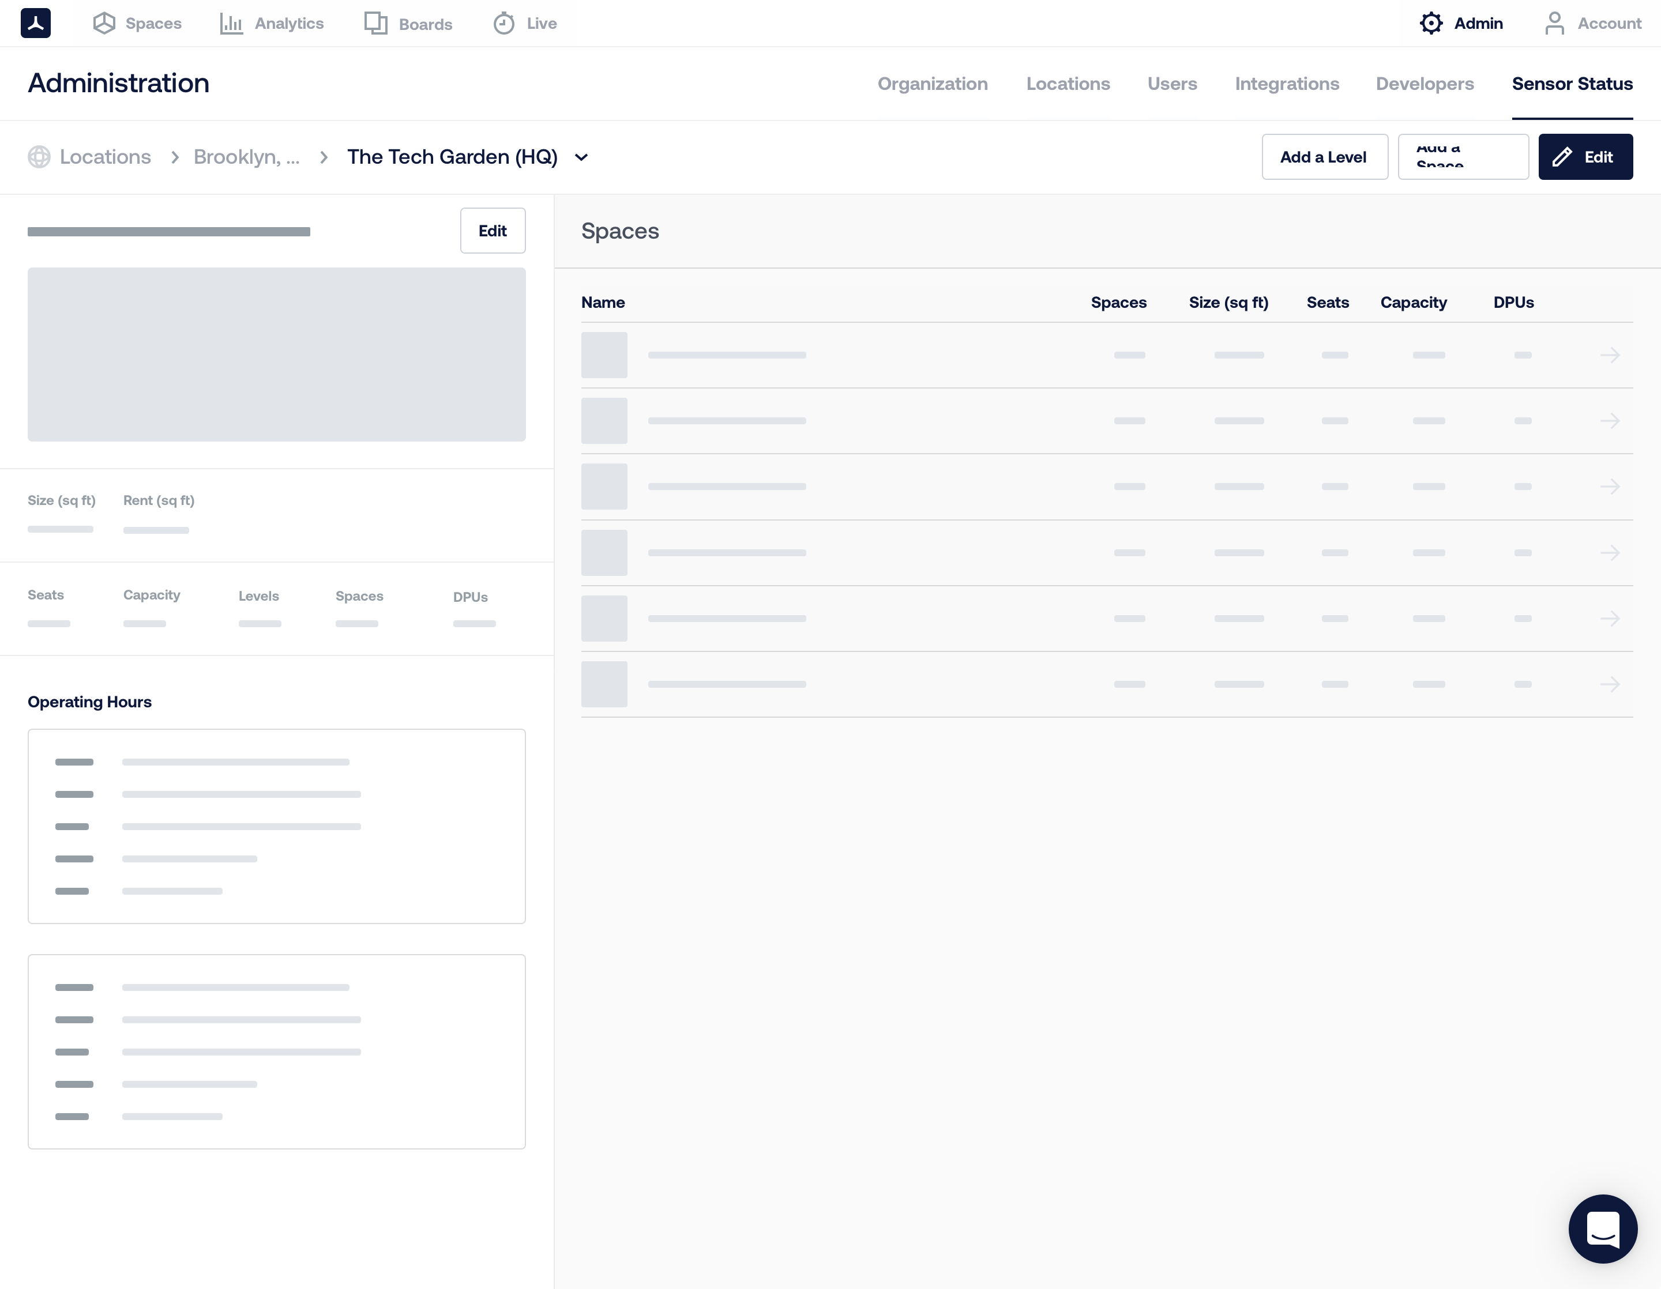
Task: Click the first space row thumbnail
Action: [x=604, y=355]
